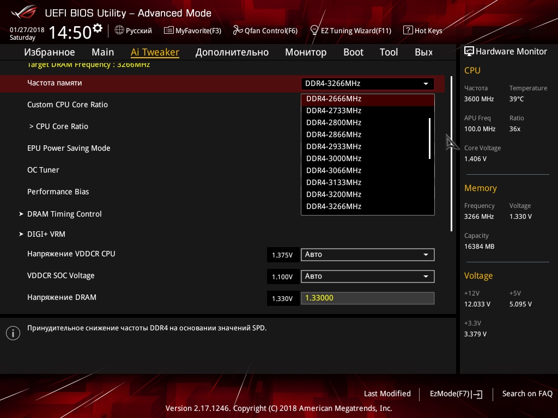This screenshot has height=418, width=558.
Task: Click the 14:50 clock display
Action: (70, 32)
